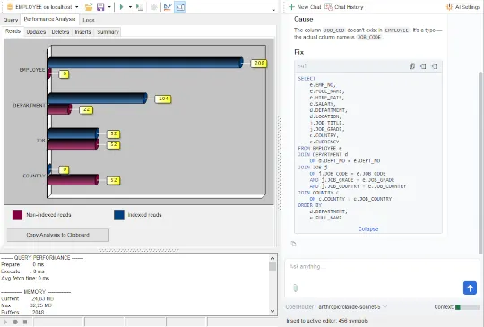The height and width of the screenshot is (327, 484).
Task: Select the Performance Analysis tab
Action: pos(49,19)
